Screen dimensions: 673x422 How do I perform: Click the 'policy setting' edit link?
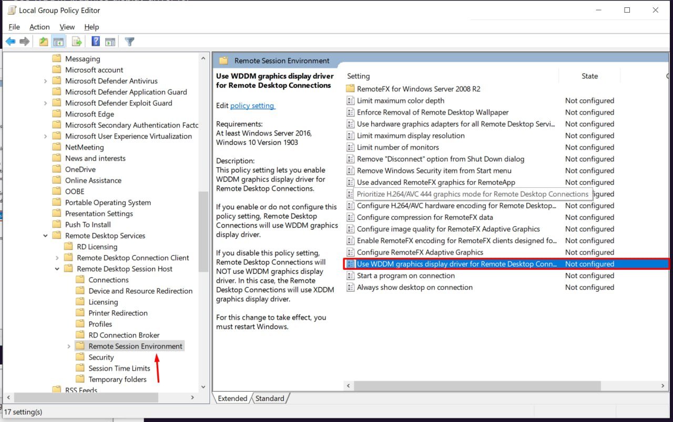click(252, 105)
